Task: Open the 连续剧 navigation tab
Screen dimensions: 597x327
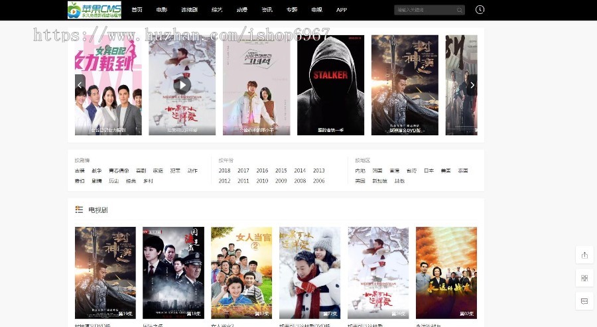Action: tap(189, 10)
